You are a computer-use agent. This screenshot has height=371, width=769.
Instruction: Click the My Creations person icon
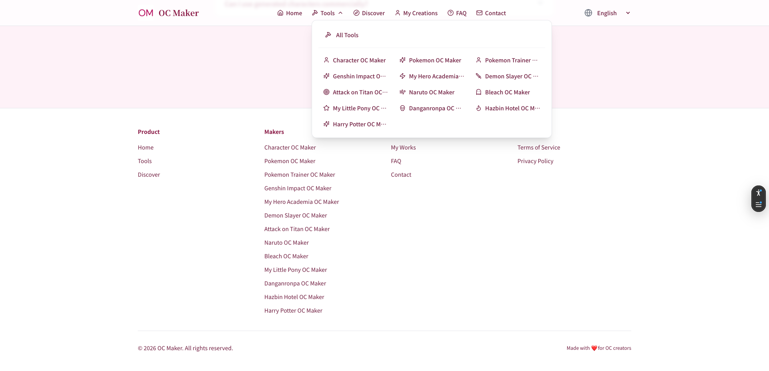397,13
